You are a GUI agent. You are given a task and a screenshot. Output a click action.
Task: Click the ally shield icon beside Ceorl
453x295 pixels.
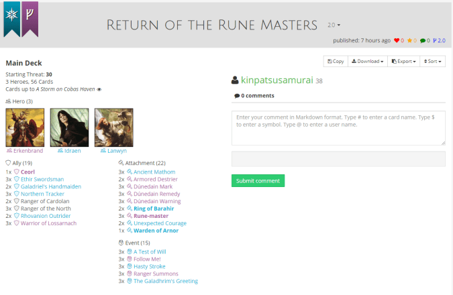[x=17, y=172]
